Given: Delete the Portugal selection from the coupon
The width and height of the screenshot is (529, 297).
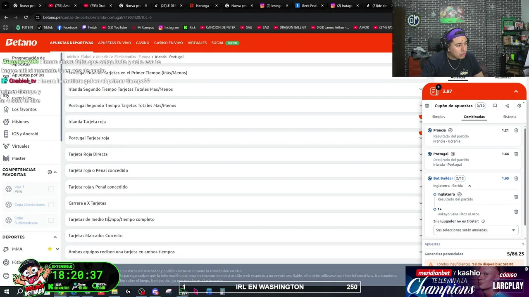Looking at the screenshot, I should pyautogui.click(x=516, y=154).
